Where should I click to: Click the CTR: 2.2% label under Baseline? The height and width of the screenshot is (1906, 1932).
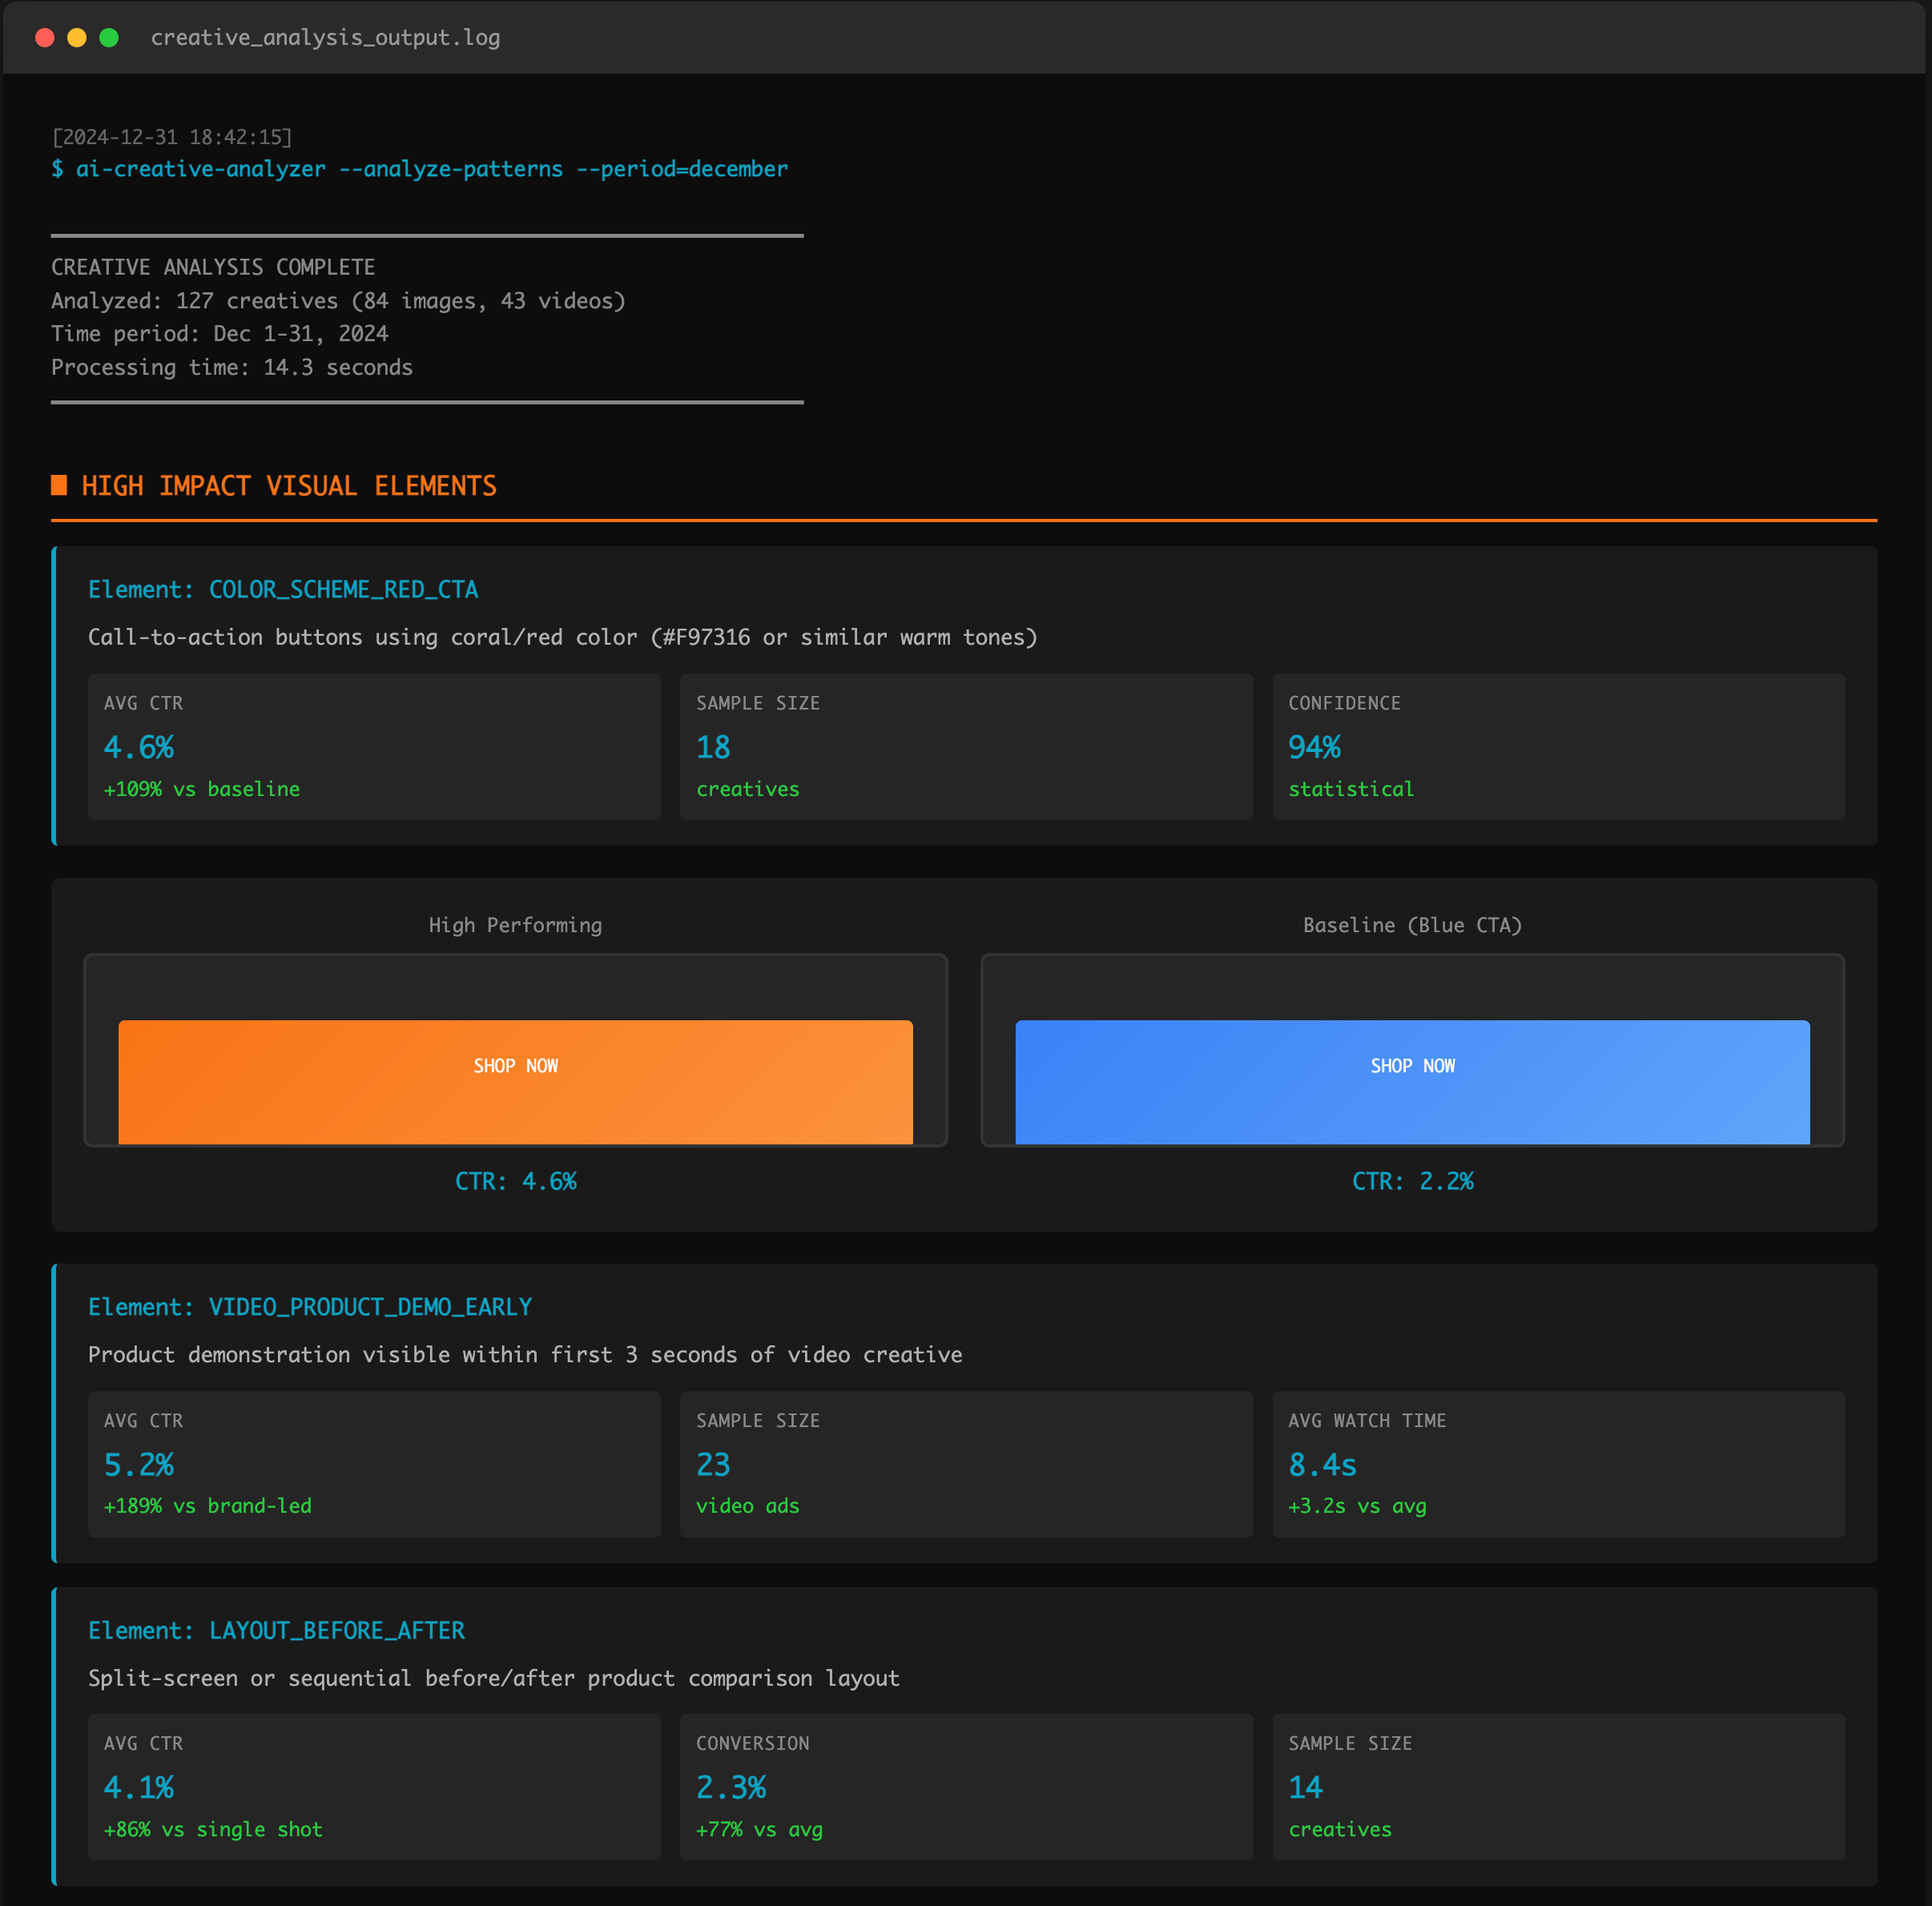(1412, 1180)
